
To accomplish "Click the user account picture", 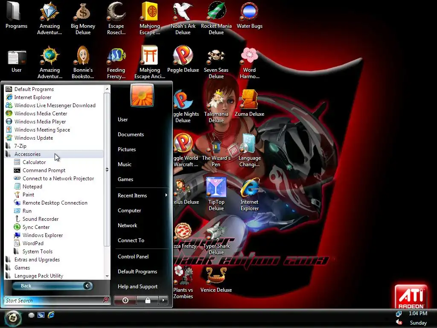I will pyautogui.click(x=142, y=95).
